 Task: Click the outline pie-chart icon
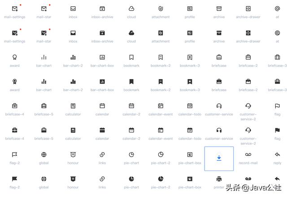pyautogui.click(x=131, y=154)
